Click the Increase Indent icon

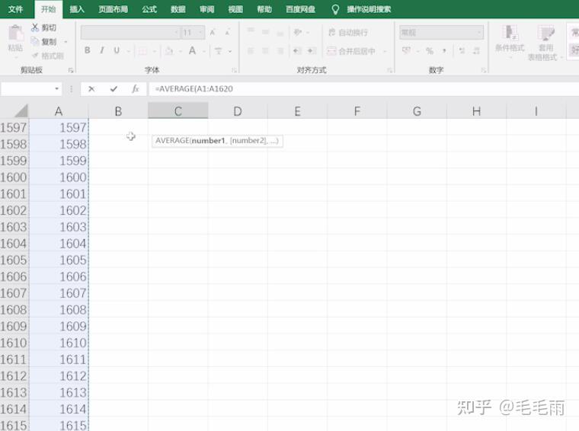pos(311,51)
